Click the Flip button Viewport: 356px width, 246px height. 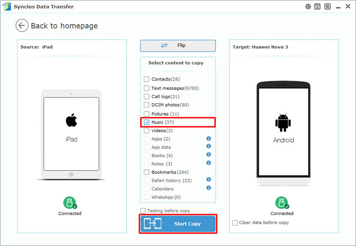(x=178, y=46)
